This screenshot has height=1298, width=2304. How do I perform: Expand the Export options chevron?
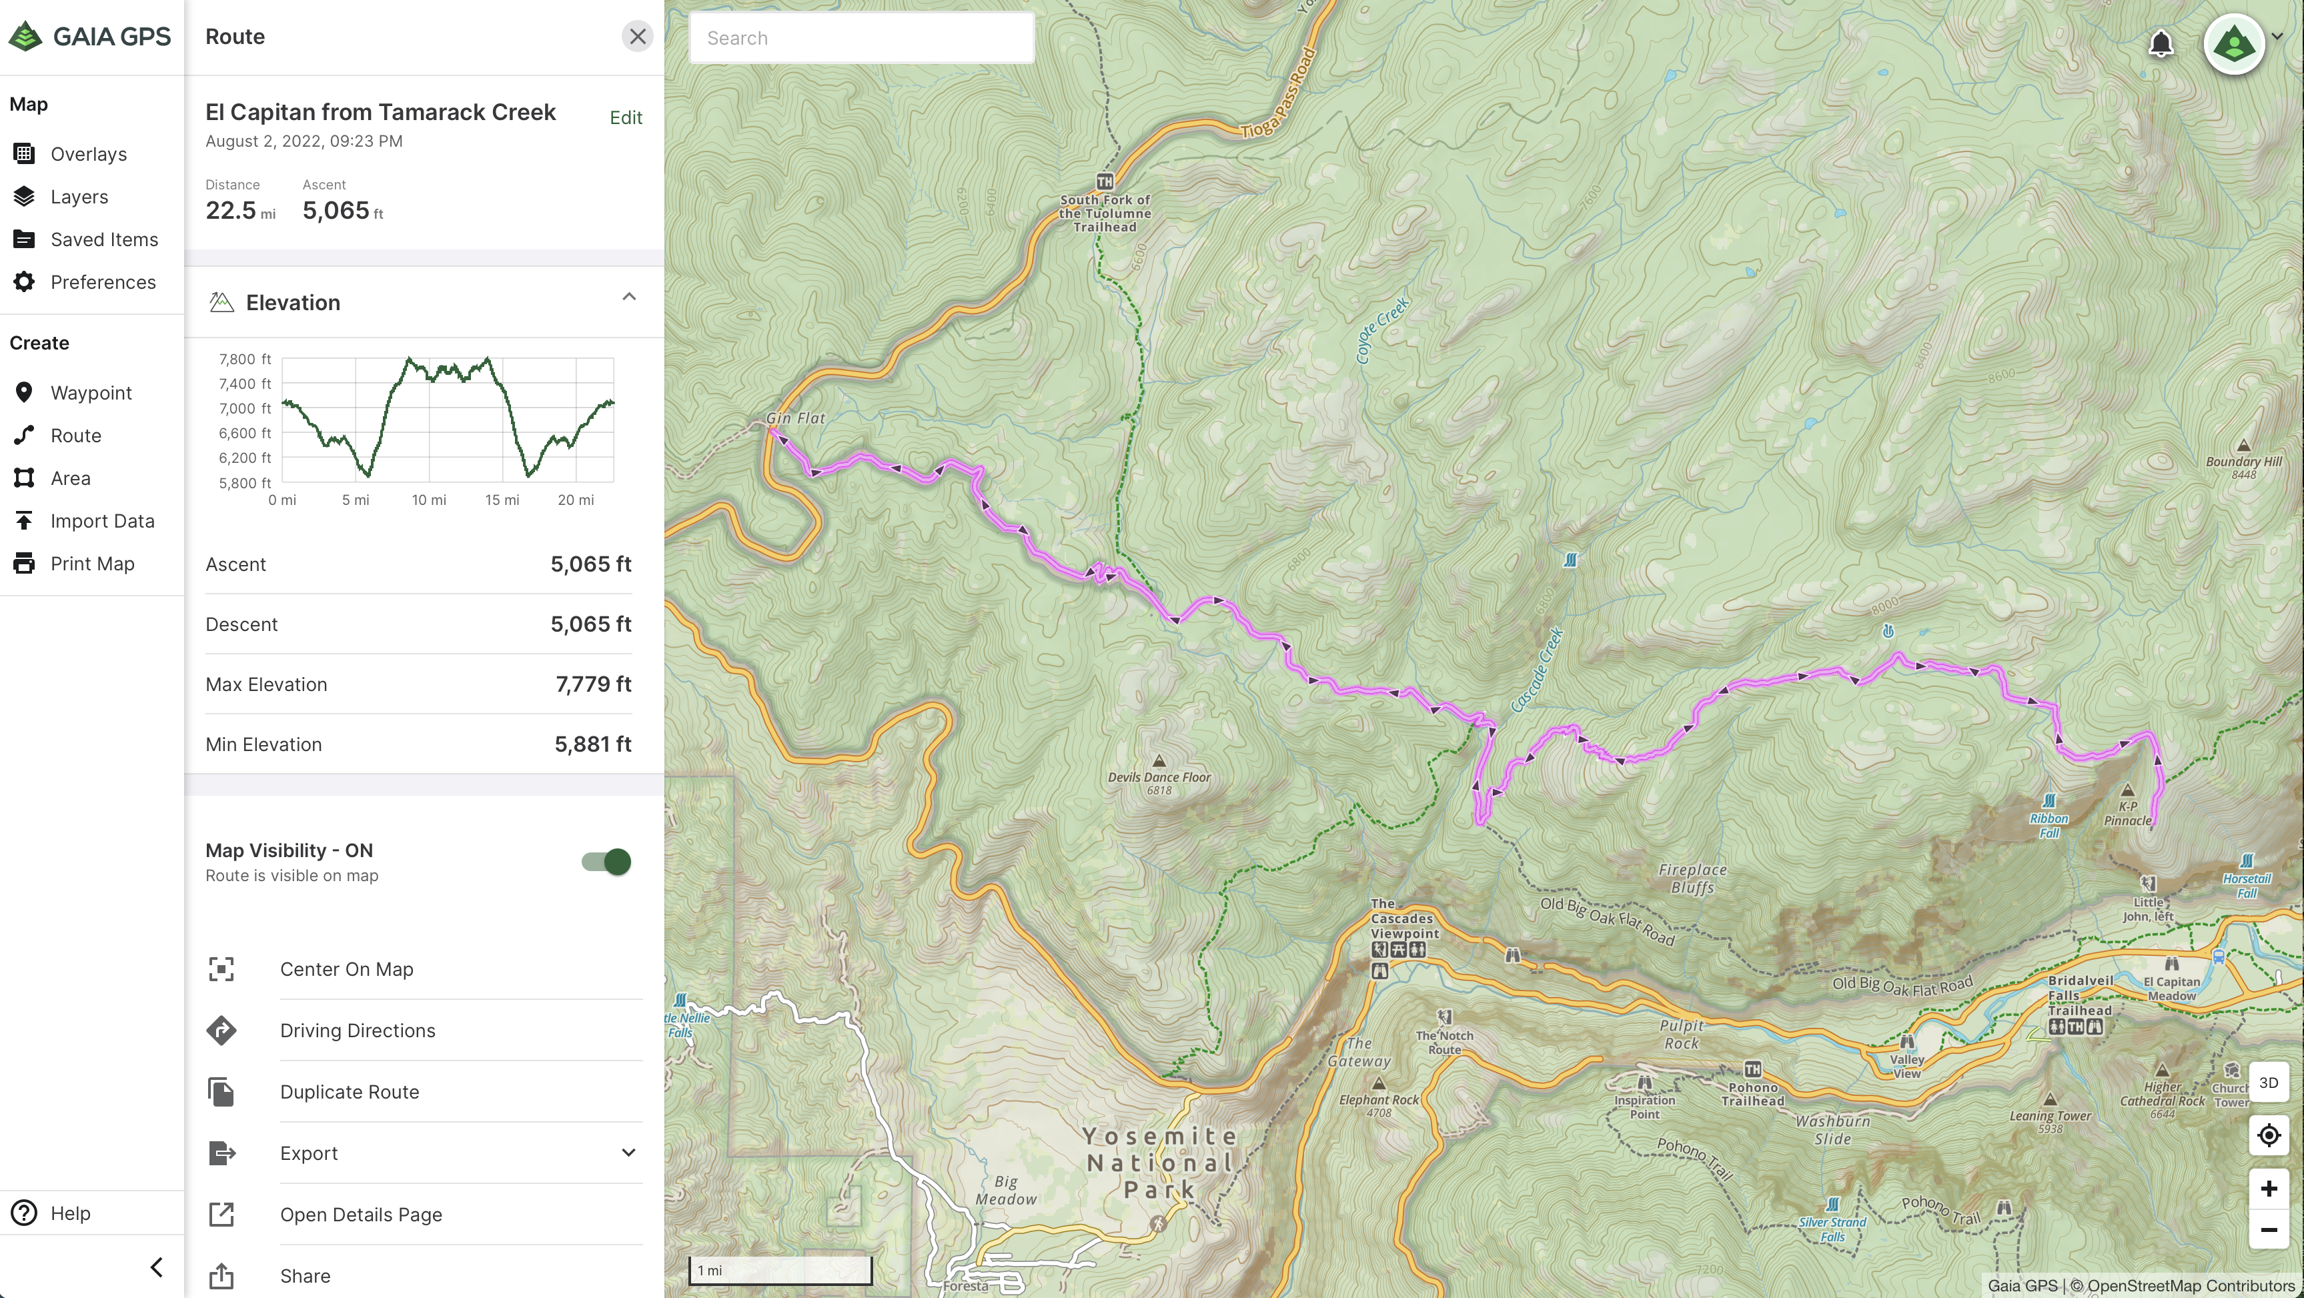click(x=629, y=1152)
